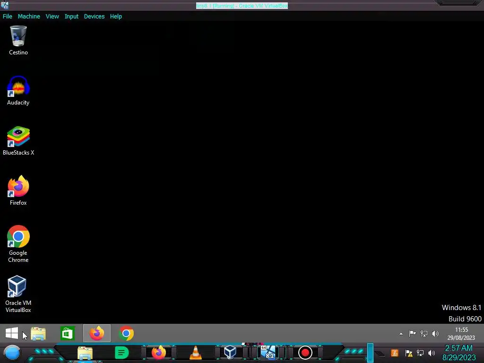Open VLC media player on the host taskbar
The height and width of the screenshot is (363, 484).
point(195,353)
